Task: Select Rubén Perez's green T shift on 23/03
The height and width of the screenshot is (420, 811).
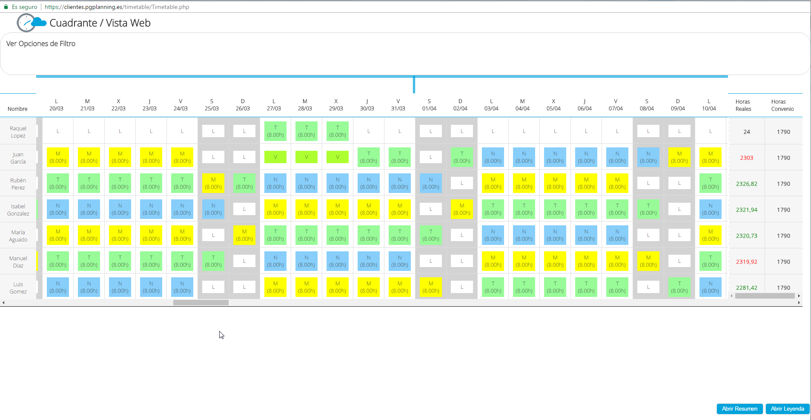Action: 151,183
